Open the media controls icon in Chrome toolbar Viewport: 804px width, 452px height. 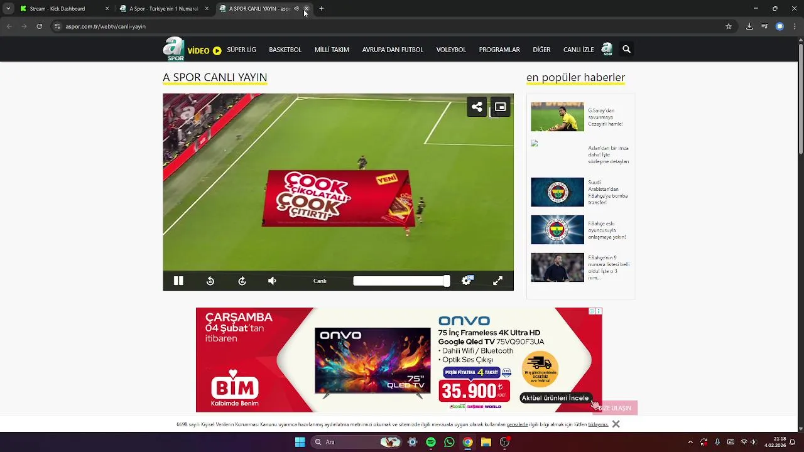[x=764, y=26]
